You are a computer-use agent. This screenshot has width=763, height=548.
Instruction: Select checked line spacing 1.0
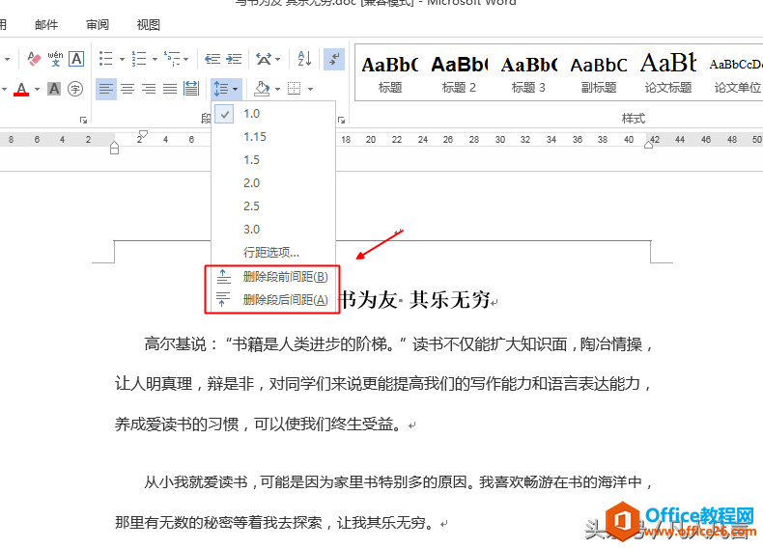(273, 114)
